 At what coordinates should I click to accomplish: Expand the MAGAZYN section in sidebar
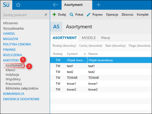tap(10, 39)
